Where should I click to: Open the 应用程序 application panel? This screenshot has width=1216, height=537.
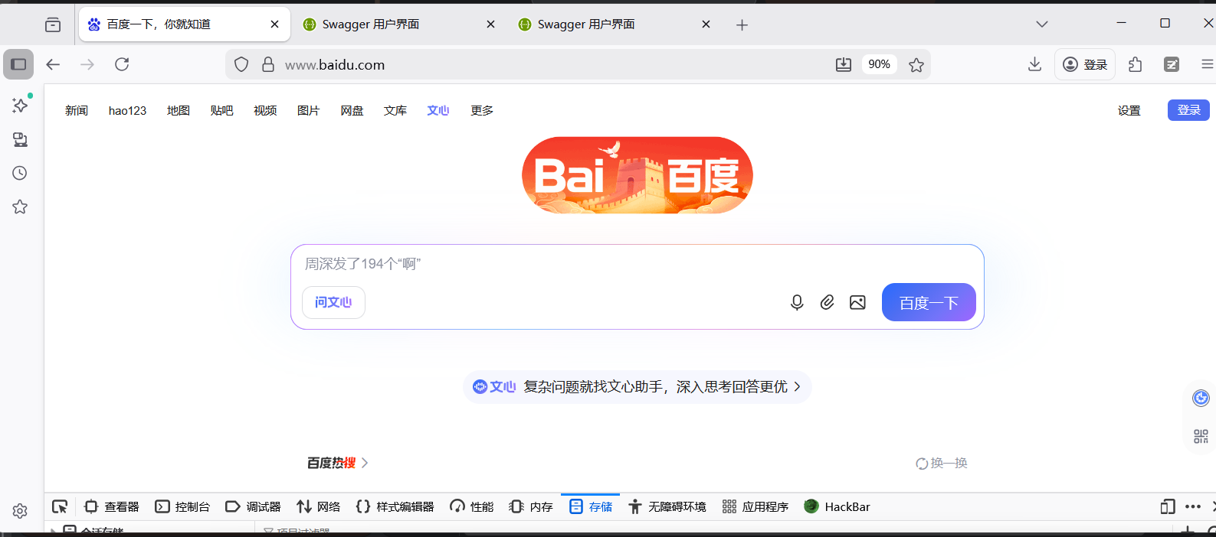tap(755, 506)
